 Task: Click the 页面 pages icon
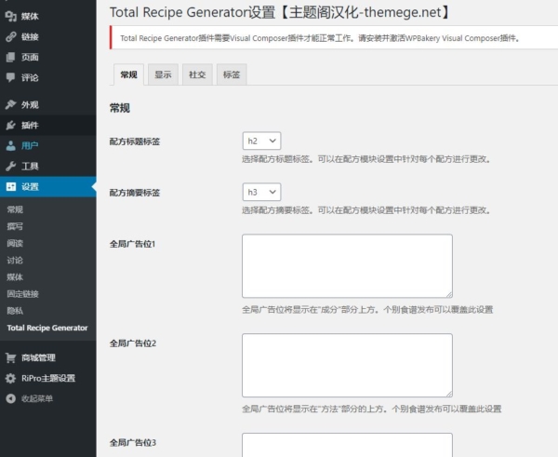point(10,57)
